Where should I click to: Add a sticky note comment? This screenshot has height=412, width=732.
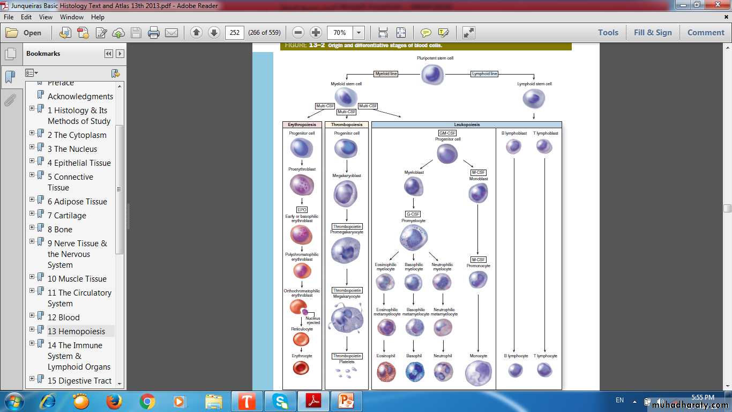[x=426, y=33]
